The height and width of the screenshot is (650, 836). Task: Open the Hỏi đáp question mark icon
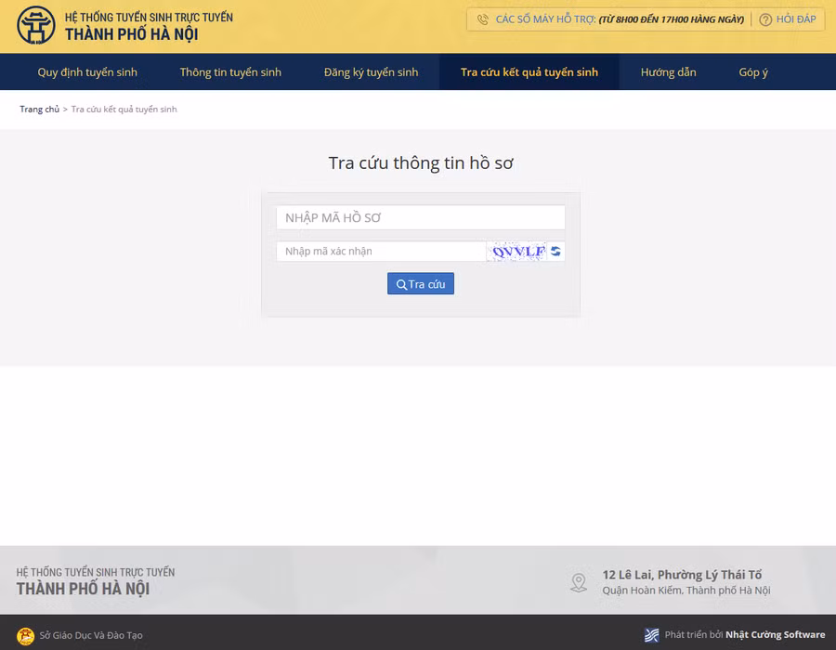point(765,19)
